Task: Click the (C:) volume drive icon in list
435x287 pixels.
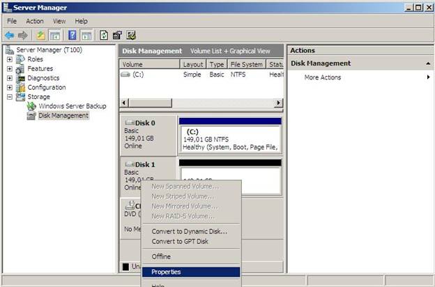Action: pyautogui.click(x=125, y=75)
